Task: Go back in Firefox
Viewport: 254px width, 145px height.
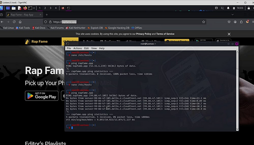Action: tap(2, 22)
